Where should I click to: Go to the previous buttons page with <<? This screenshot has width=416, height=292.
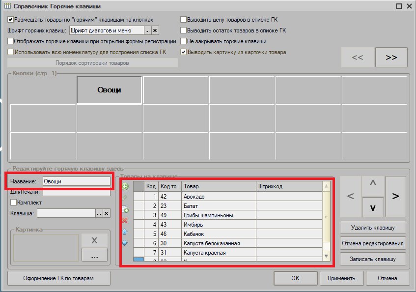pyautogui.click(x=358, y=58)
